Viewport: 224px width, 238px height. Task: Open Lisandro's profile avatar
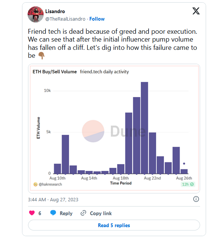pos(36,15)
